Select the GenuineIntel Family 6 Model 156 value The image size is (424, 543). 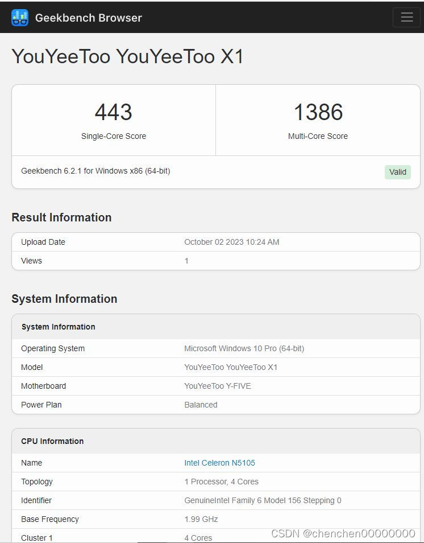[263, 500]
